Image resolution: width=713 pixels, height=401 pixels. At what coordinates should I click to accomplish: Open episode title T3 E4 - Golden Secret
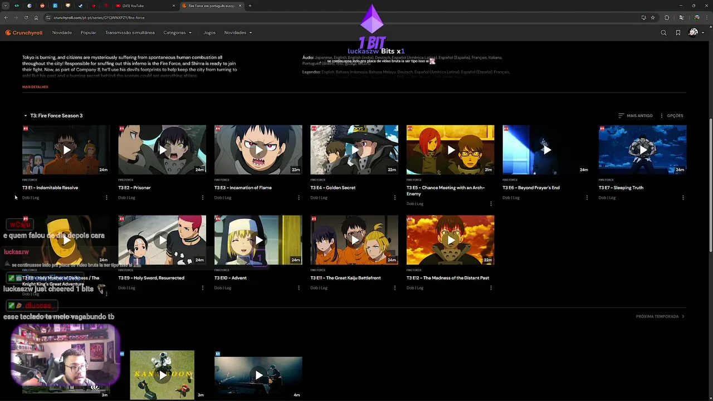[x=333, y=188]
